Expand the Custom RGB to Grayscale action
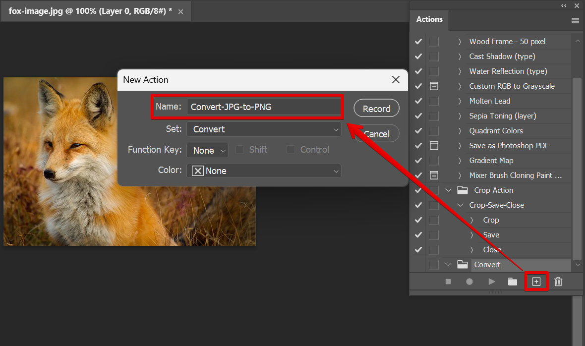Viewport: 585px width, 346px height. (x=460, y=86)
